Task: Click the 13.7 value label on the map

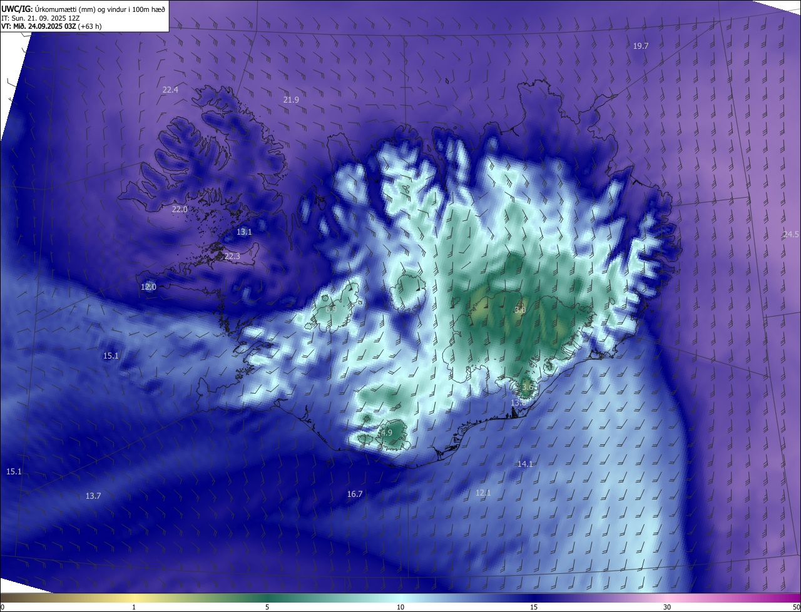Action: pos(93,496)
